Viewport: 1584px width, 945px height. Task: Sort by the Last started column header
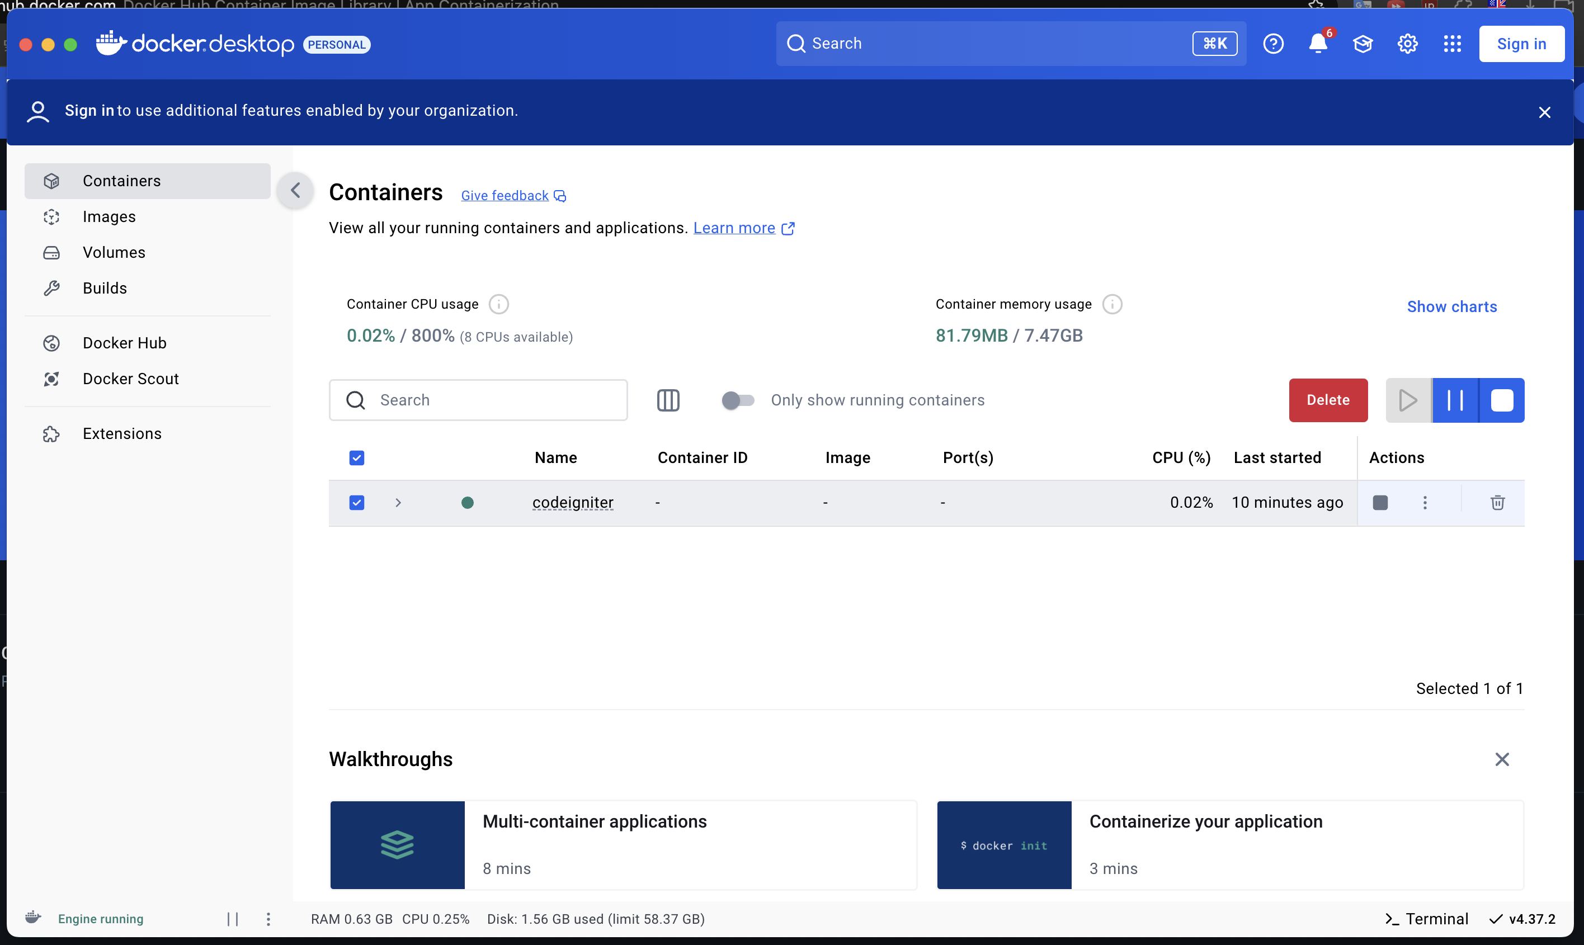pos(1277,458)
